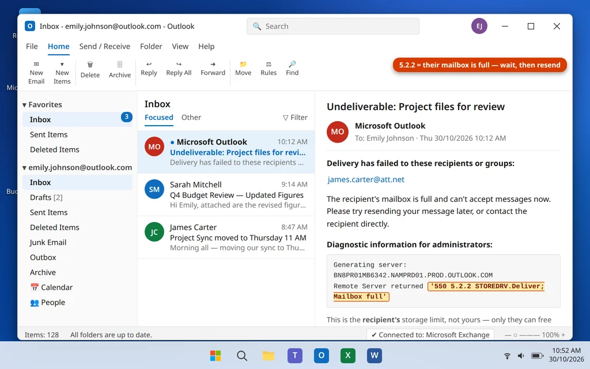
Task: Open the Help tab
Action: (206, 46)
